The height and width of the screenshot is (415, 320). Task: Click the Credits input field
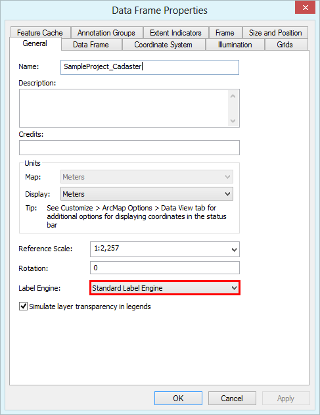[129, 148]
